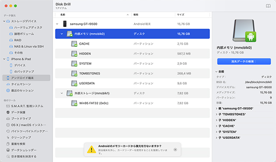Sort by サイズ column header

[192, 15]
